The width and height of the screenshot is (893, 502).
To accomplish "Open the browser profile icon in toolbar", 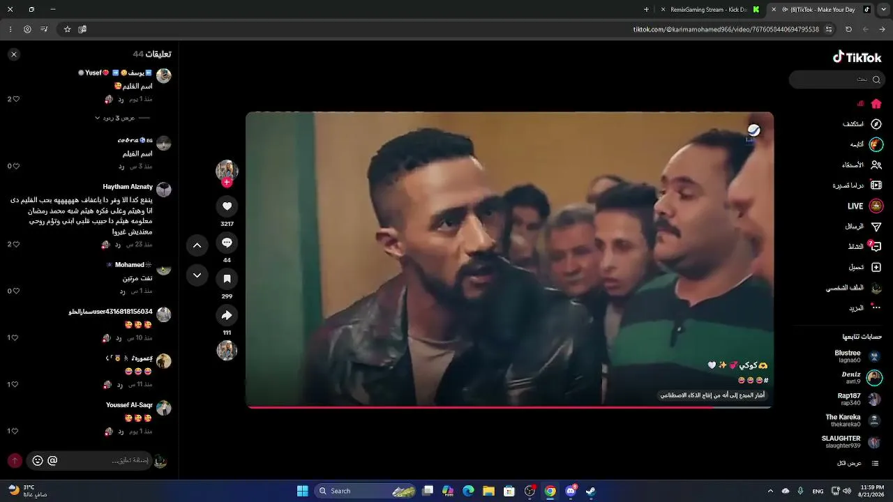I will (27, 29).
